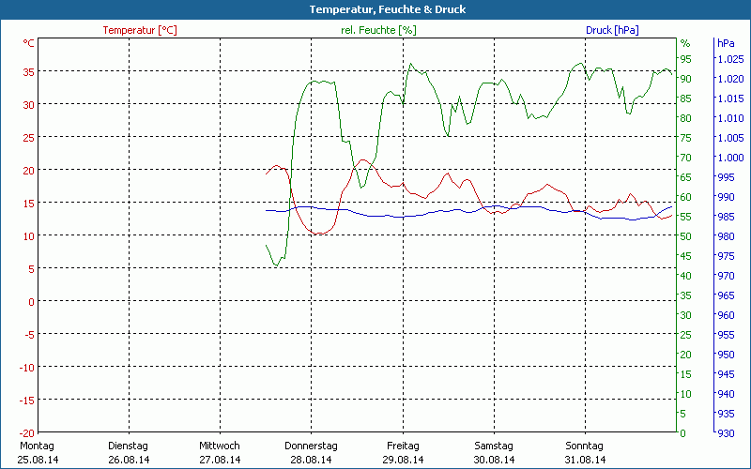Click the '930' tick on the pressure axis
The image size is (751, 469).
pyautogui.click(x=726, y=433)
